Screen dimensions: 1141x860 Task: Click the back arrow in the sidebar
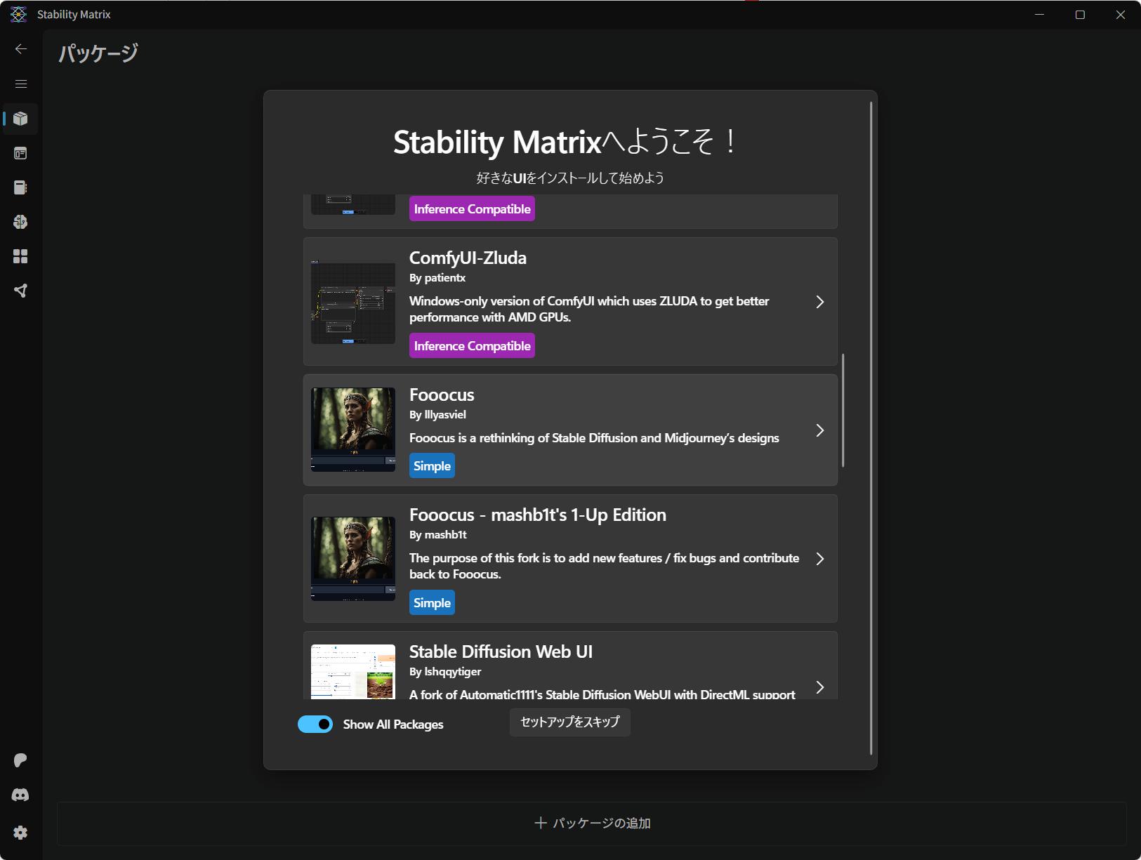click(x=21, y=48)
